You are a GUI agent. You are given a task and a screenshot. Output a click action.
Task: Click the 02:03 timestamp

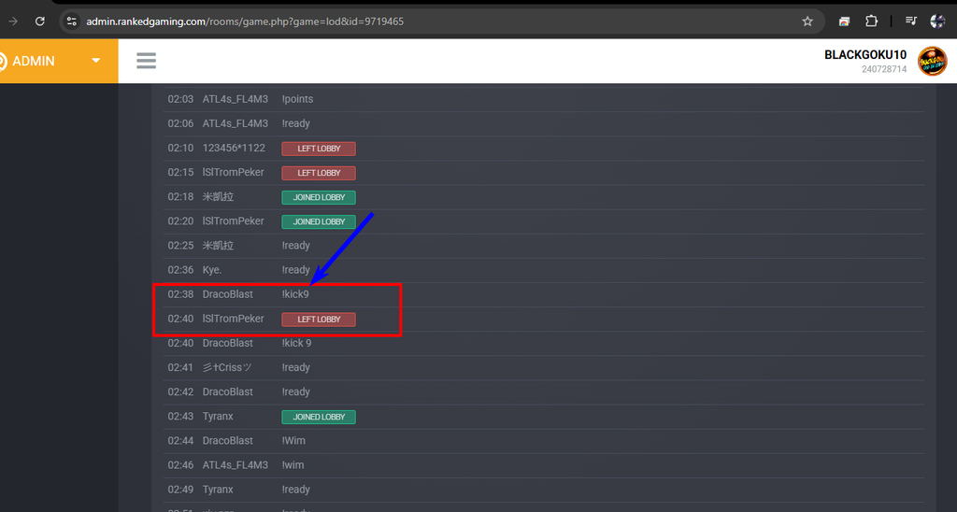180,99
